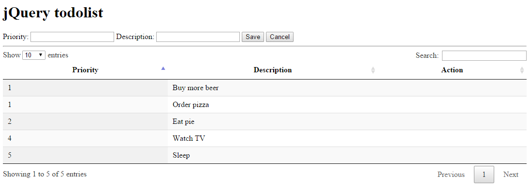The image size is (530, 188).
Task: Go to the Previous page
Action: 451,175
